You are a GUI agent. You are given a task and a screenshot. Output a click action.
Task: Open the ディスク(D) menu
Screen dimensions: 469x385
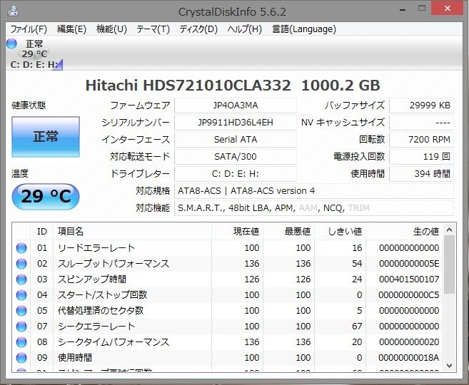click(198, 29)
